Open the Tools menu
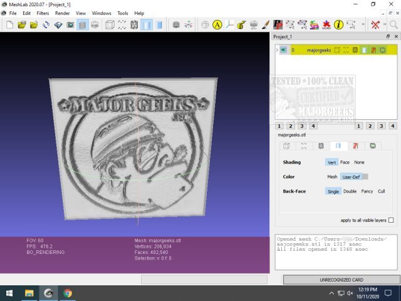The width and height of the screenshot is (401, 301). coord(123,13)
